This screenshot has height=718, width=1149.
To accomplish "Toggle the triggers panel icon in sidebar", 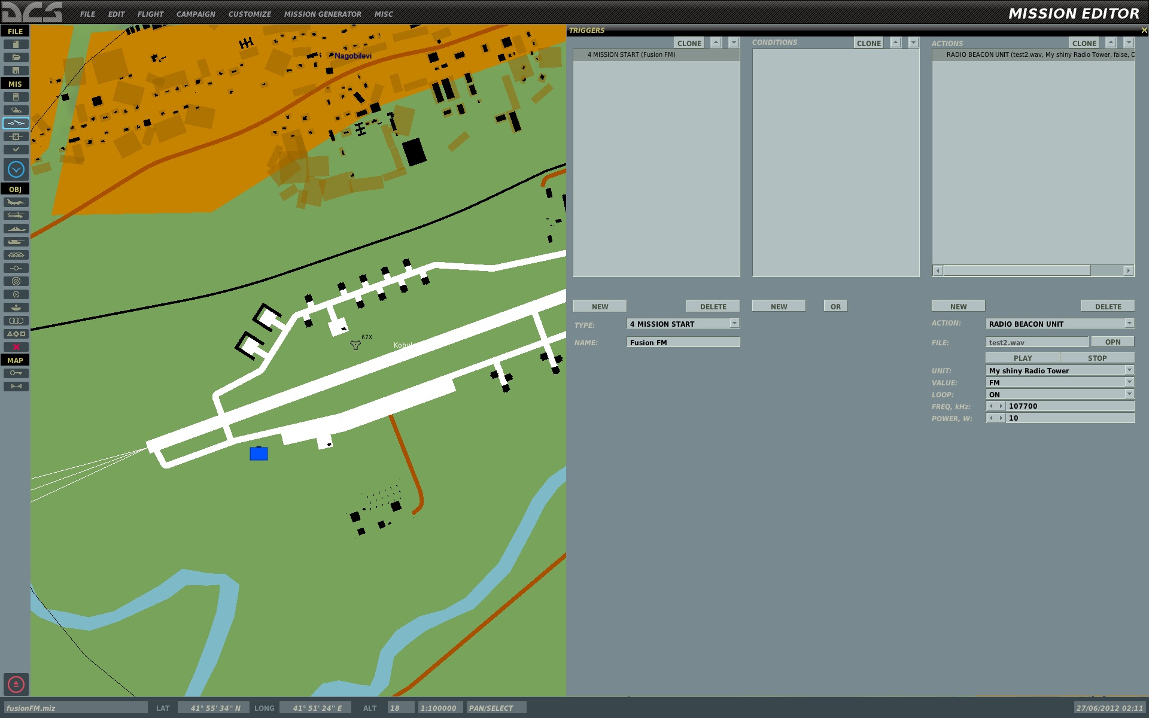I will (16, 123).
